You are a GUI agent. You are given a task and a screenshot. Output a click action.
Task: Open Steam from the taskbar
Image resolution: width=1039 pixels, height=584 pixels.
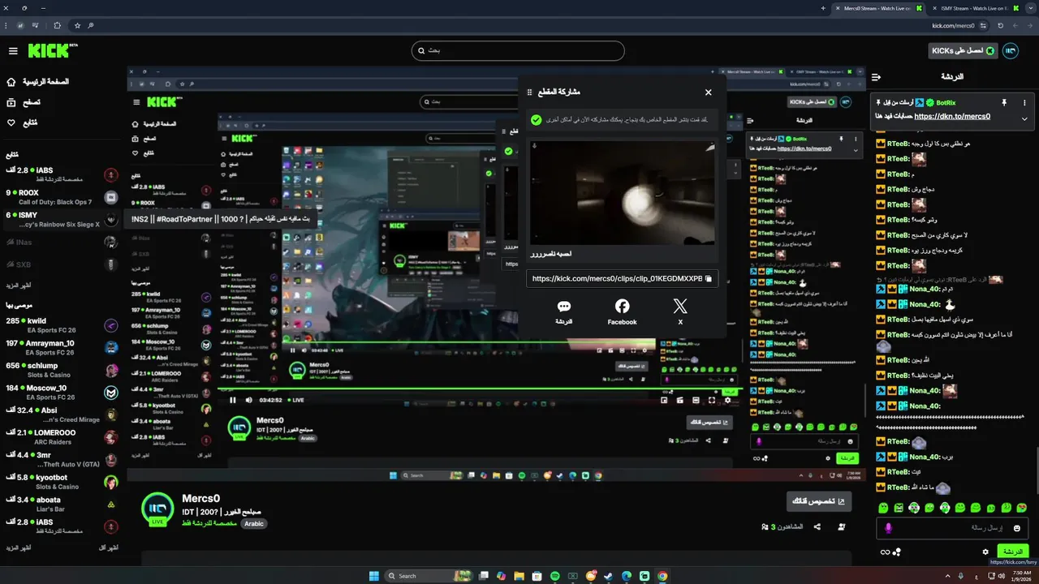pyautogui.click(x=609, y=576)
